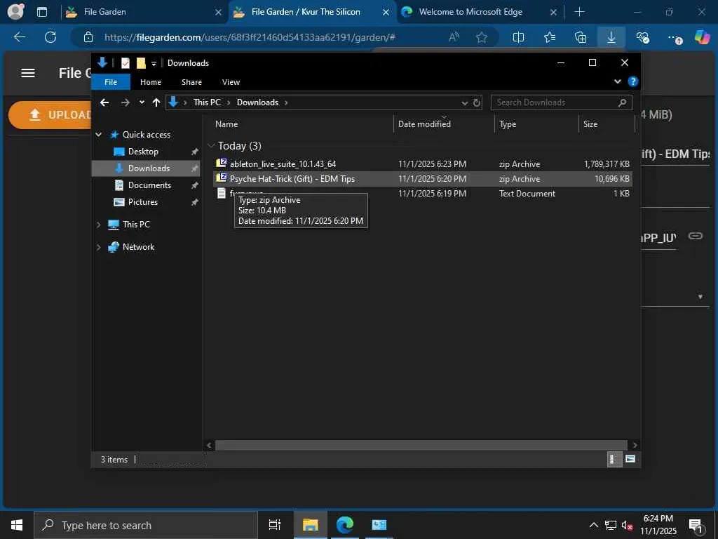Select ableton_live_suite_10.1.43_64 file

coord(422,164)
